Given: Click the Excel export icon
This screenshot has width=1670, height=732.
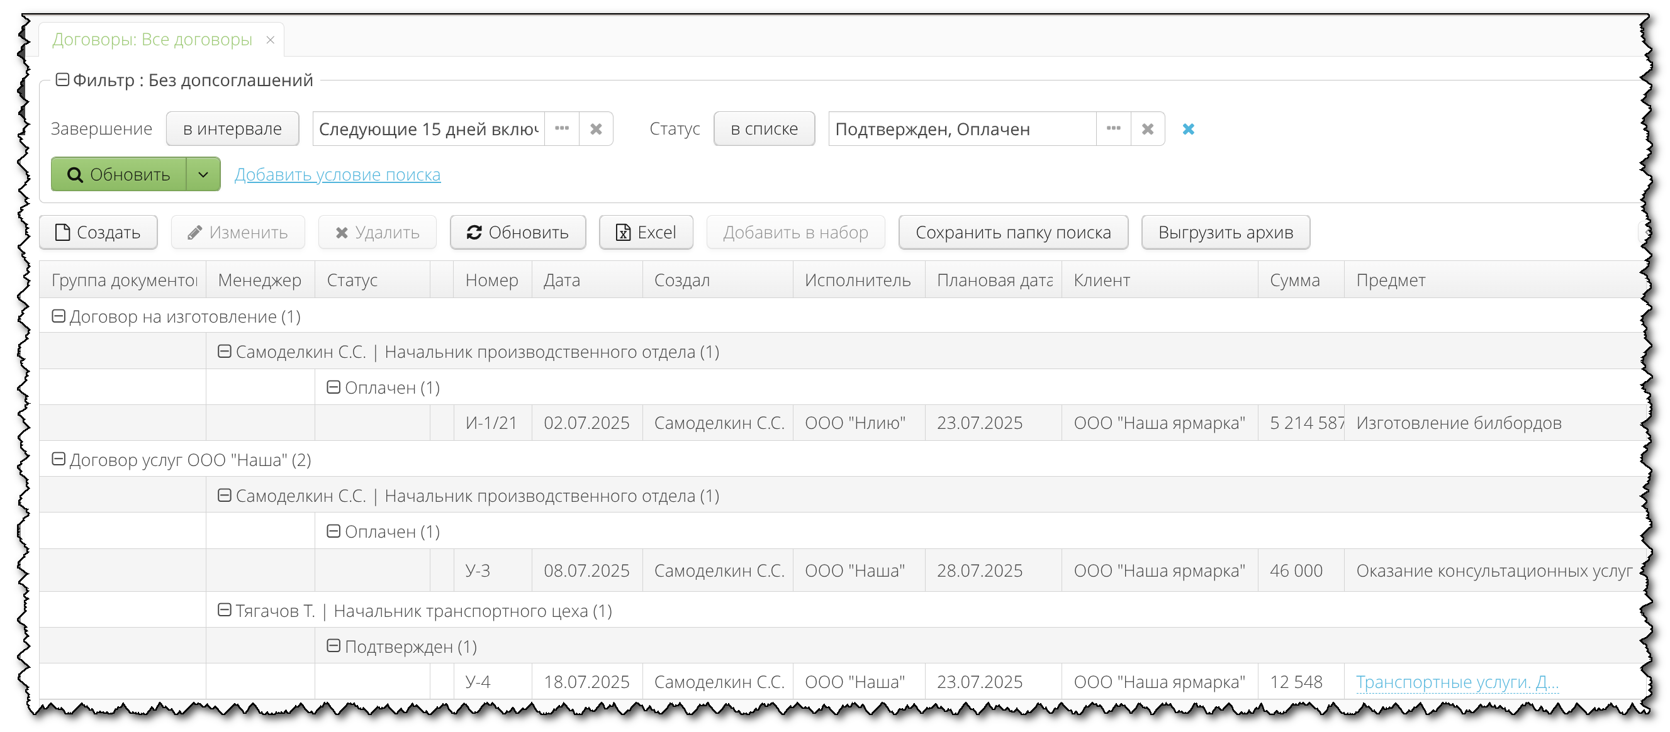Looking at the screenshot, I should click(623, 232).
